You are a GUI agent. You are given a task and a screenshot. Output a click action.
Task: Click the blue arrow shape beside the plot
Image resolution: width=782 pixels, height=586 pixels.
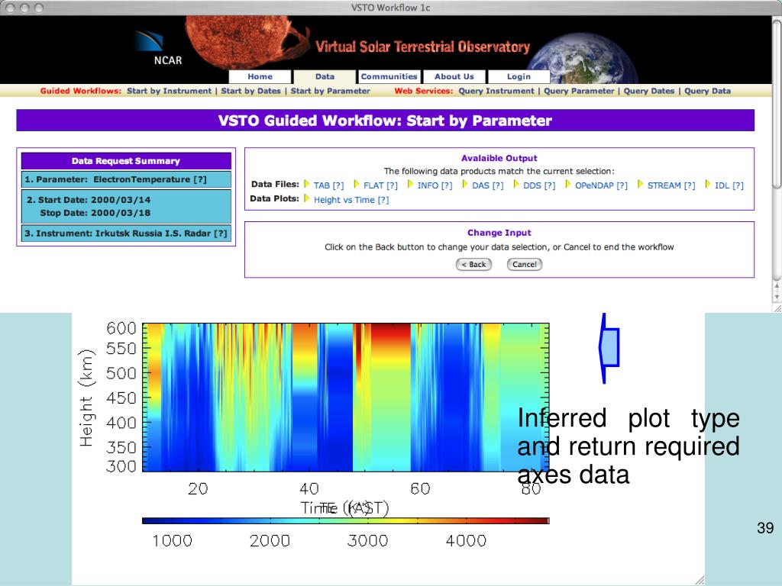609,348
